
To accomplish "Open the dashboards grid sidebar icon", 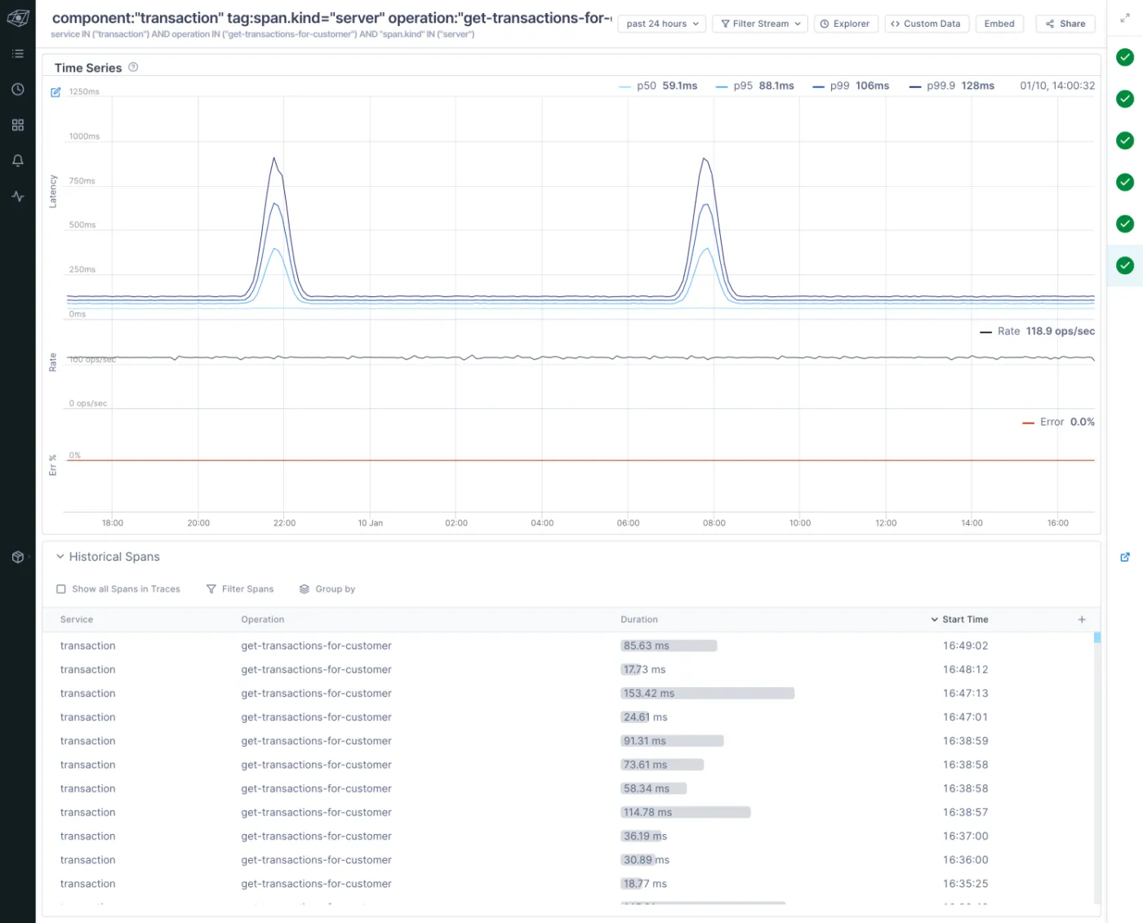I will (18, 125).
